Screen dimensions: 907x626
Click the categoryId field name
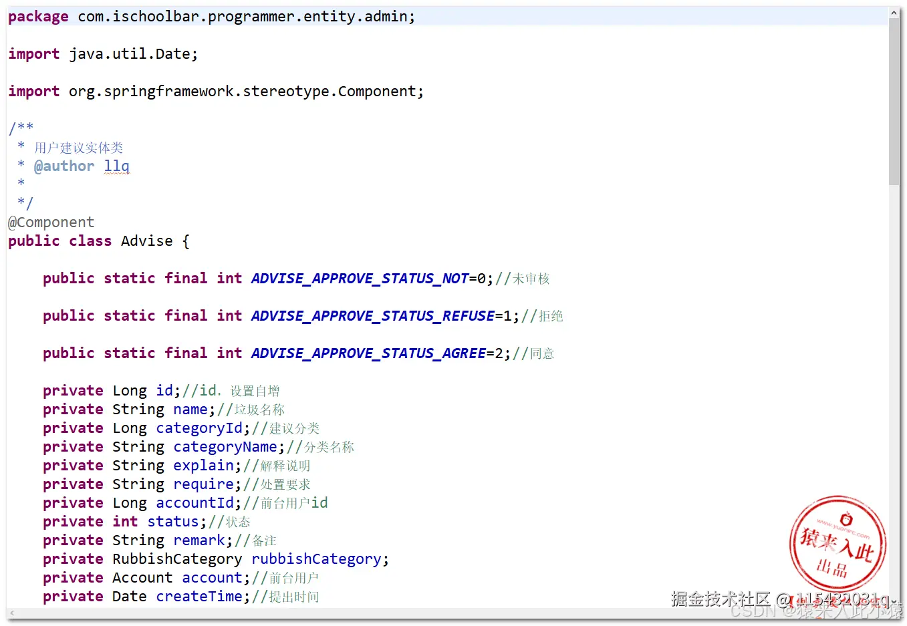click(199, 428)
